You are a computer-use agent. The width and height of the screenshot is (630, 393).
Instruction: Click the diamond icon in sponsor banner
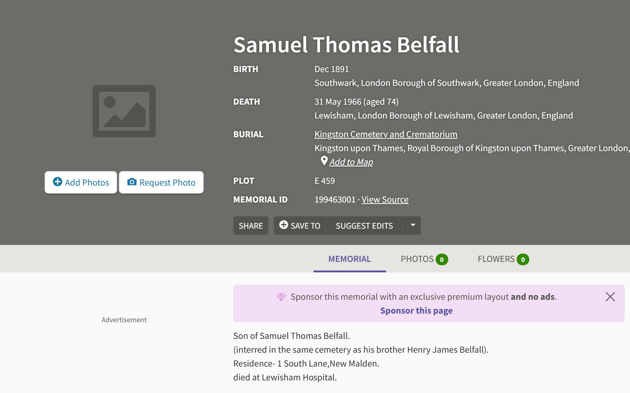281,297
